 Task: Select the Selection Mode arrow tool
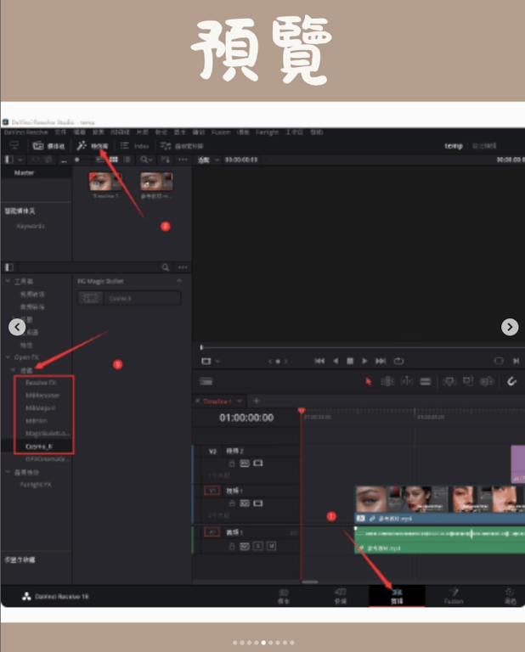[x=368, y=381]
